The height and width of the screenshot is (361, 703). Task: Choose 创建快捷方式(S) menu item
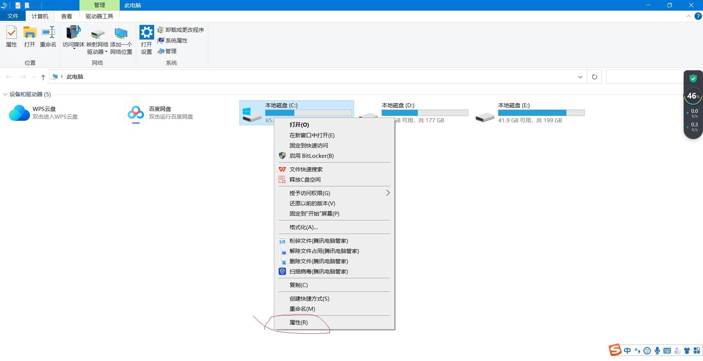tap(334, 298)
